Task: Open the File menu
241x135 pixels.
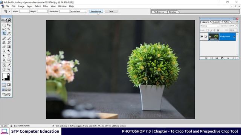Action: pyautogui.click(x=7, y=6)
